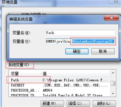
Task: Close the Edit System Variable dialog
Action: pyautogui.click(x=111, y=18)
